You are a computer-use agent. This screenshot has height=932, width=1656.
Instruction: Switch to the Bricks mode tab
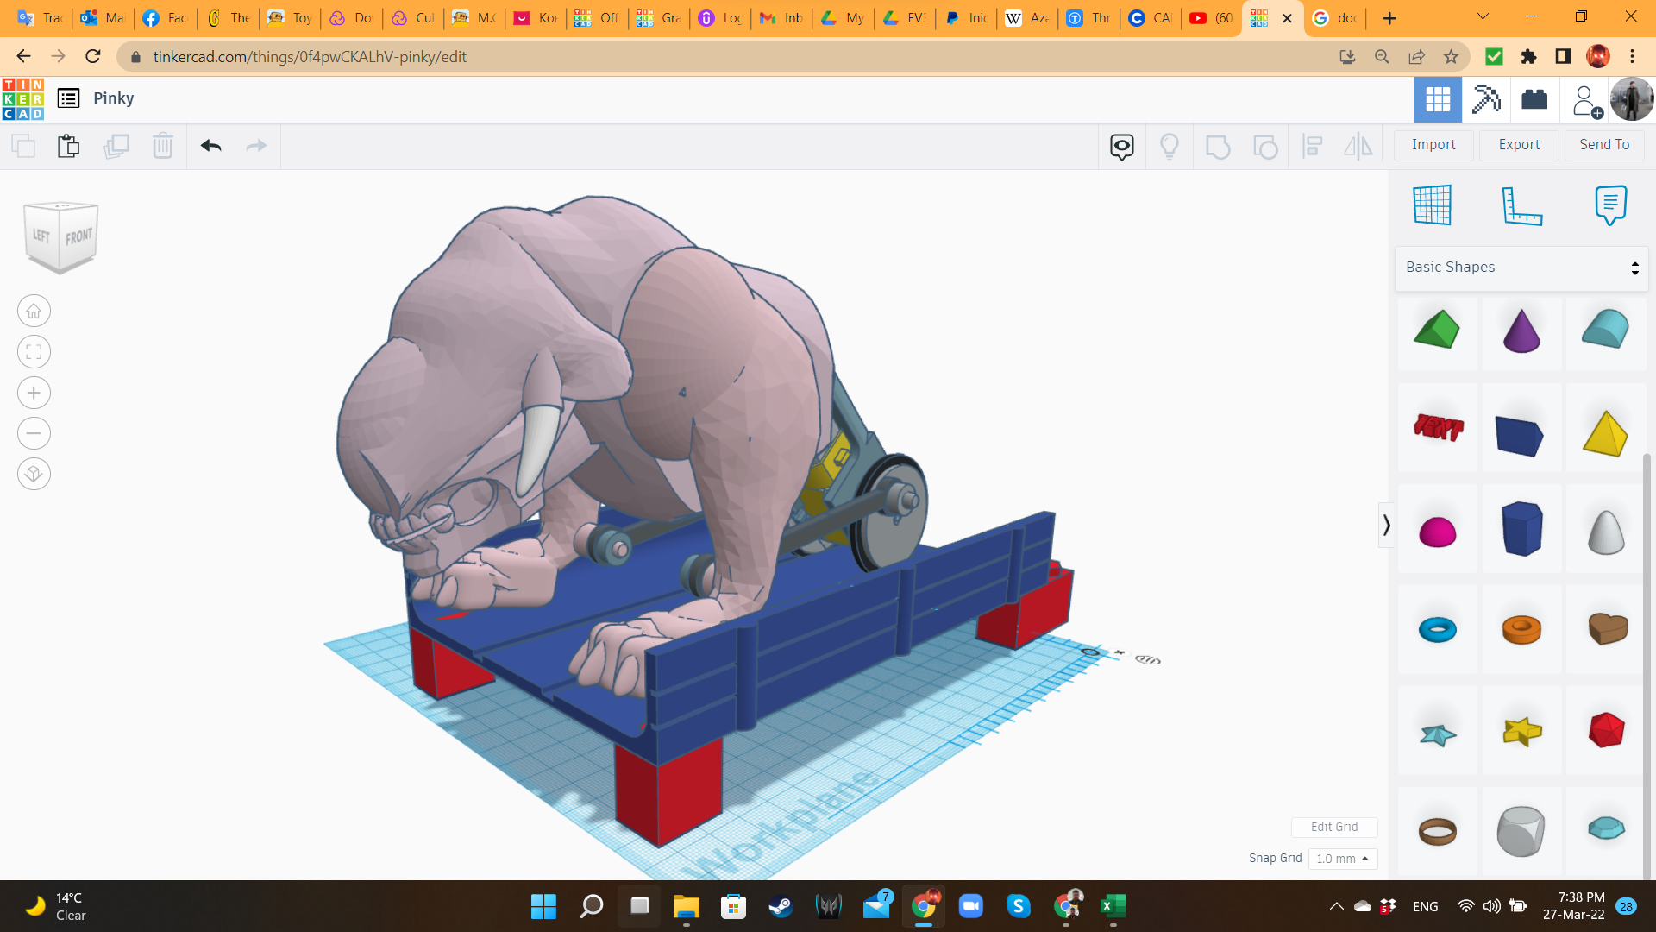[x=1534, y=99]
